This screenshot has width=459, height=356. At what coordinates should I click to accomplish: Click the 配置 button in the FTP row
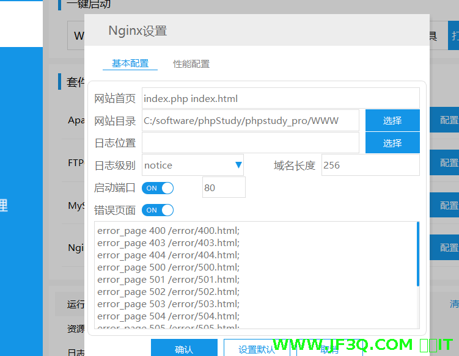(x=449, y=163)
